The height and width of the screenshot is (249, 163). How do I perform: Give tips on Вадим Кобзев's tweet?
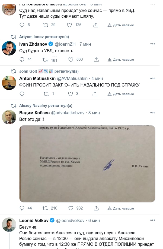121,208
